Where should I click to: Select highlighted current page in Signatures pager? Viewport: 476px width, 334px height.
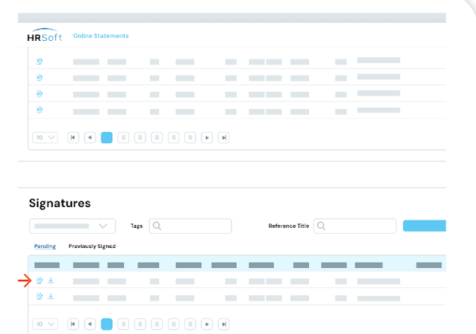pyautogui.click(x=106, y=324)
